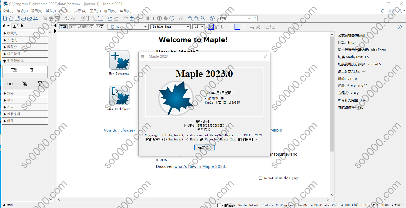Open print preview from the toolbar

coord(29,18)
